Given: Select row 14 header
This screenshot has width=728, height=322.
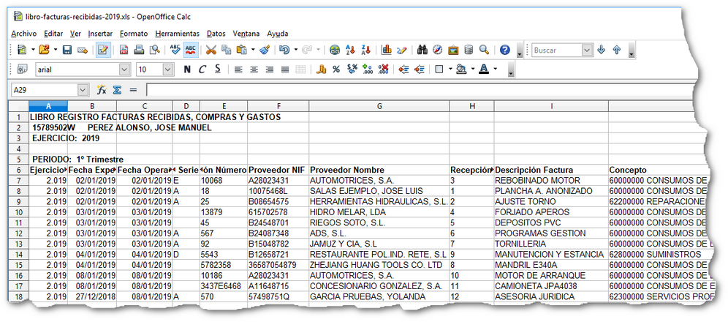Looking at the screenshot, I should (x=18, y=254).
